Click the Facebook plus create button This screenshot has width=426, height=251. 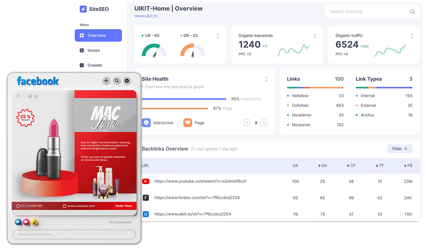(106, 81)
